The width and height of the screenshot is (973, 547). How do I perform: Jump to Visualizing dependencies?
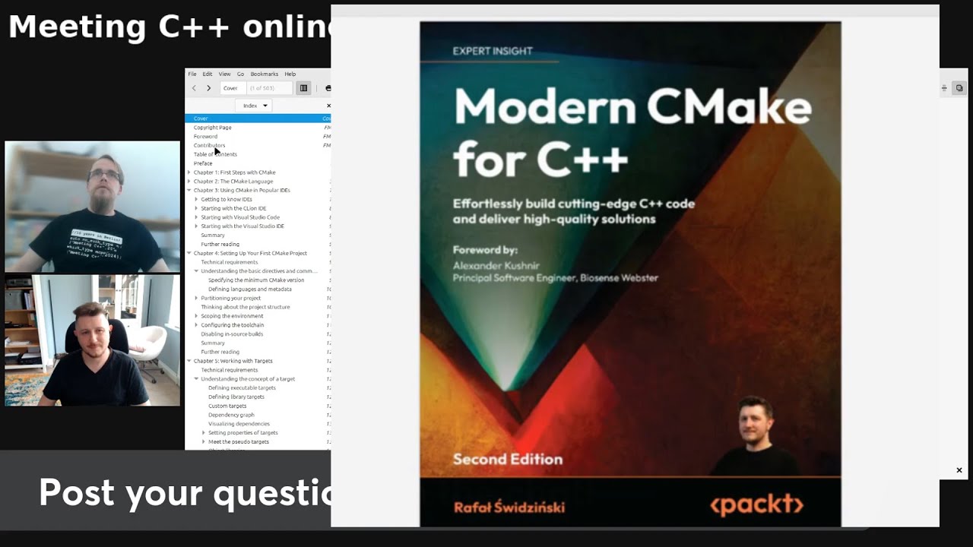[239, 424]
